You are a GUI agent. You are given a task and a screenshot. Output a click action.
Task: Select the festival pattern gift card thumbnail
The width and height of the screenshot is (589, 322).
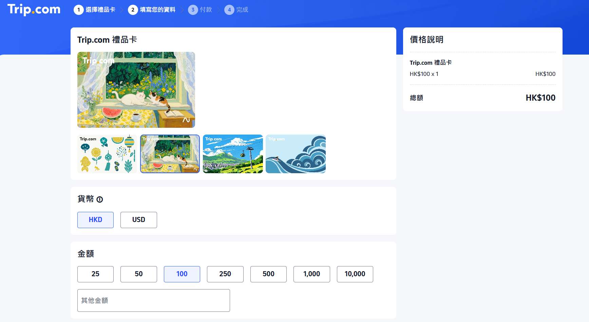tap(107, 154)
